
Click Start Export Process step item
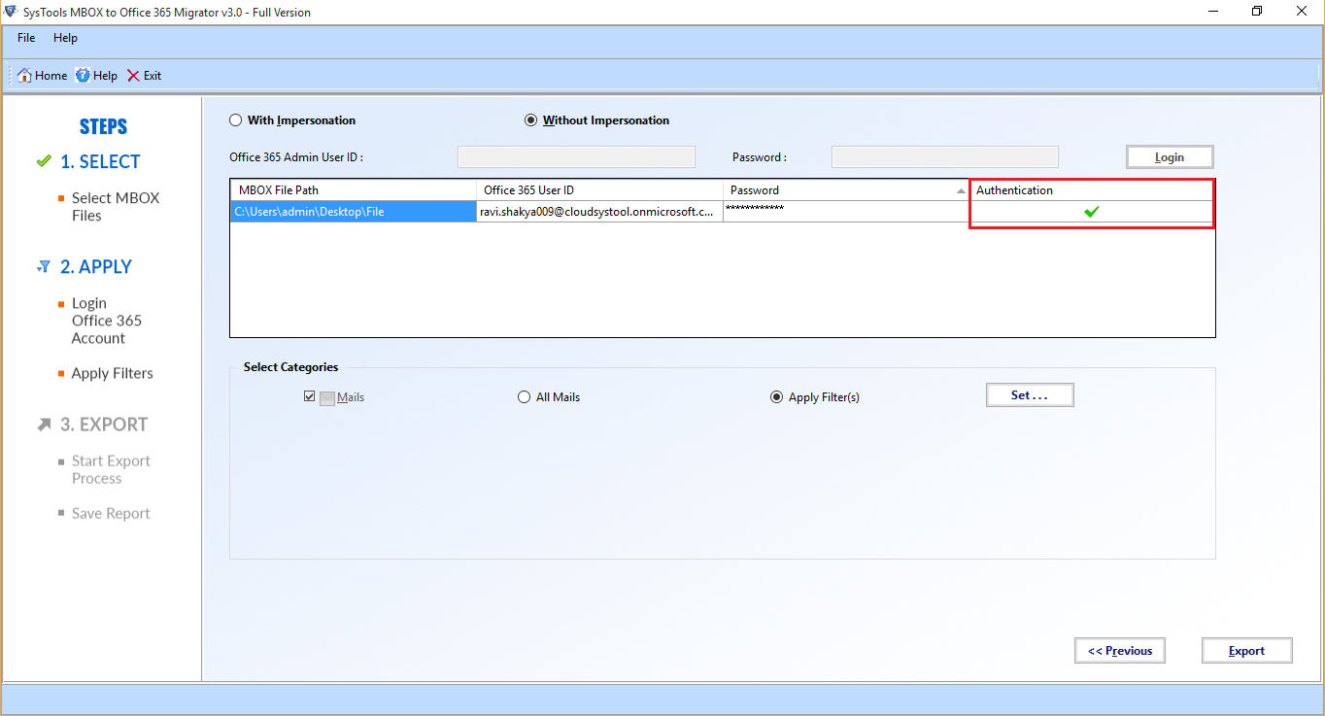[x=112, y=470]
